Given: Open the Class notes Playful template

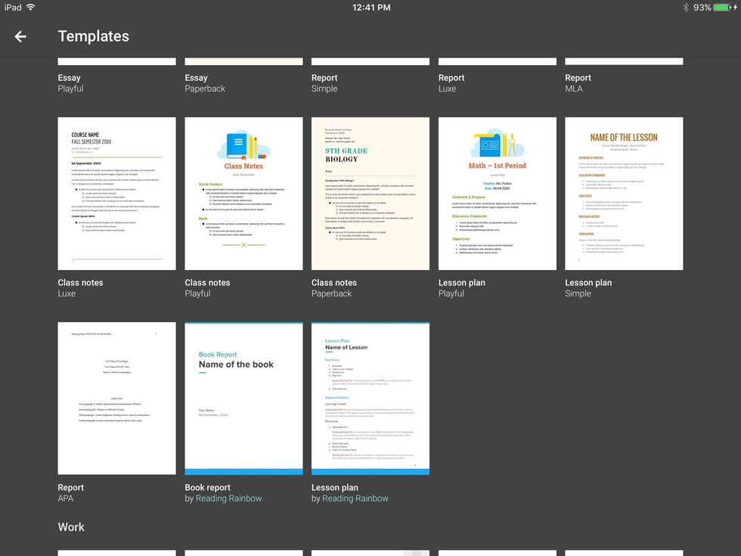Looking at the screenshot, I should coord(243,193).
